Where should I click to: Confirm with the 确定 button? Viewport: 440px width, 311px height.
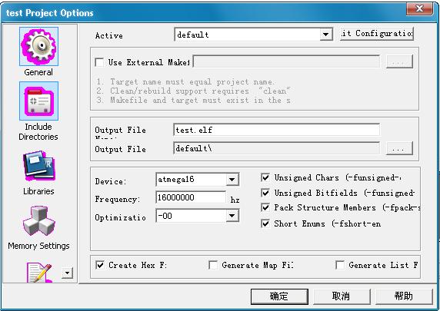tap(279, 296)
